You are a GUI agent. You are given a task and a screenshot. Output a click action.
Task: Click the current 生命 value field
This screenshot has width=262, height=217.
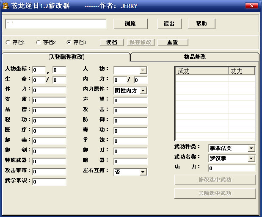coord(39,80)
